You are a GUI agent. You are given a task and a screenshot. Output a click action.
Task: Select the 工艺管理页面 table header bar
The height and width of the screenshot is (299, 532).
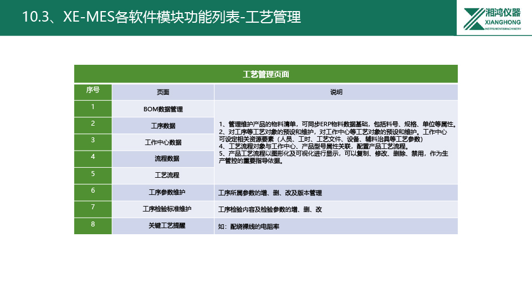pyautogui.click(x=266, y=74)
